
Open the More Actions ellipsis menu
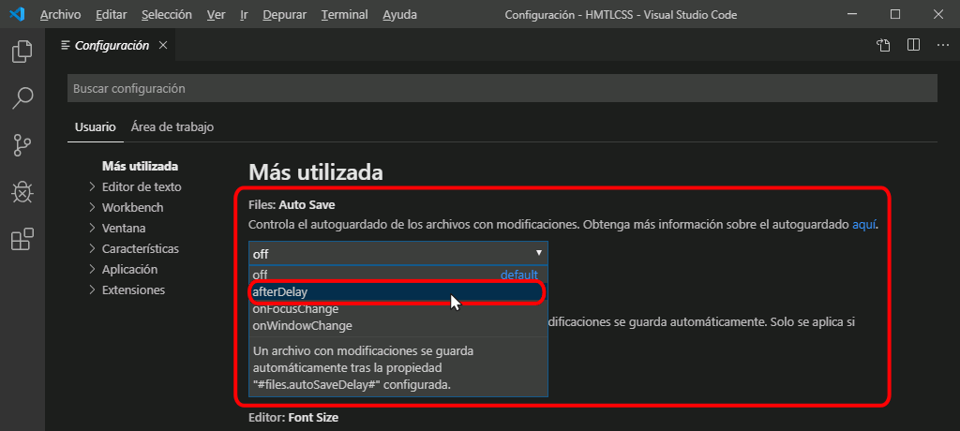[x=943, y=45]
